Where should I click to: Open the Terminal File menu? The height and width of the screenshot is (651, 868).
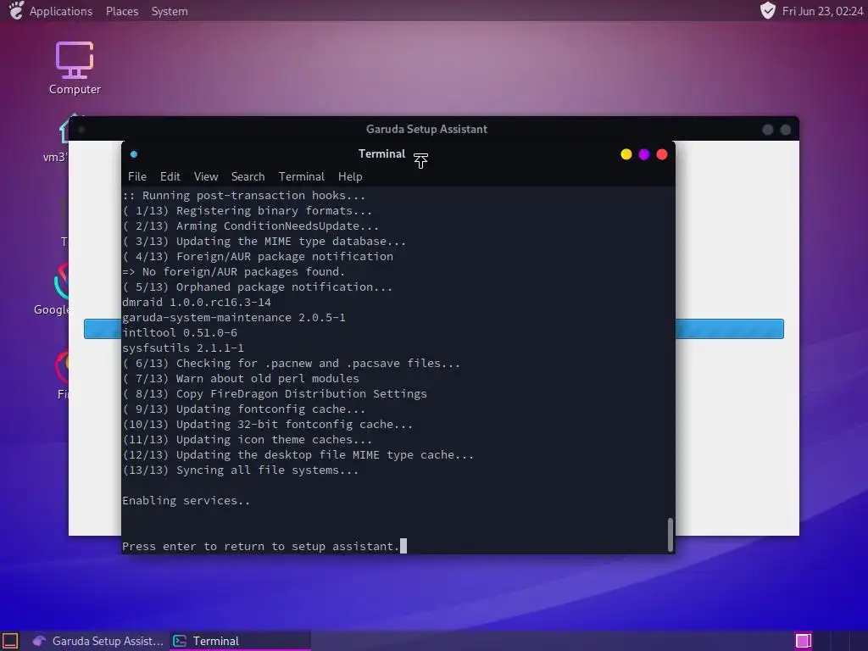tap(137, 176)
